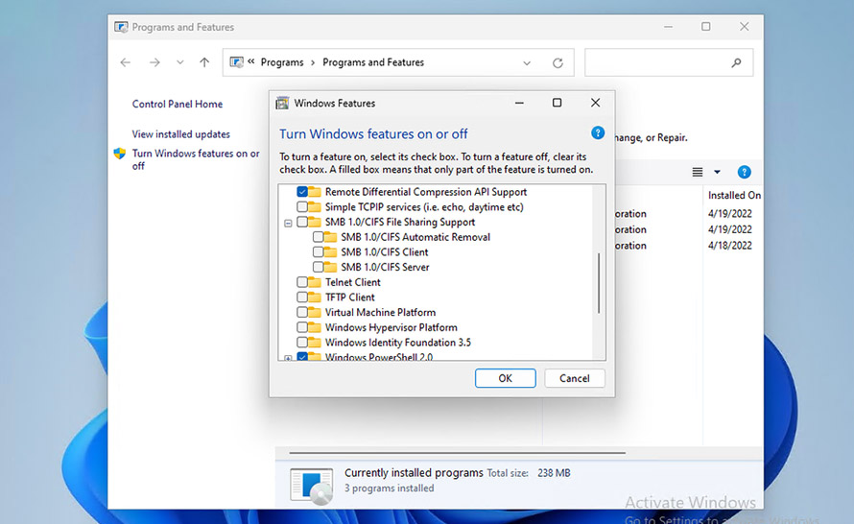Click the control panel icon in address bar

click(236, 62)
